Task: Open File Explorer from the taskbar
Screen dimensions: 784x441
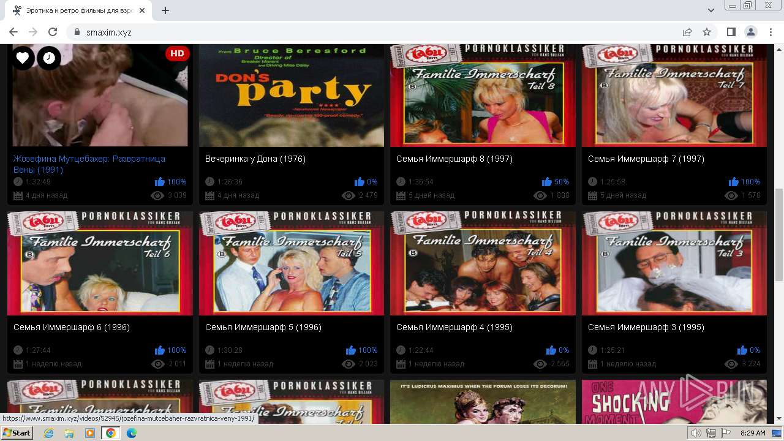Action: point(69,433)
